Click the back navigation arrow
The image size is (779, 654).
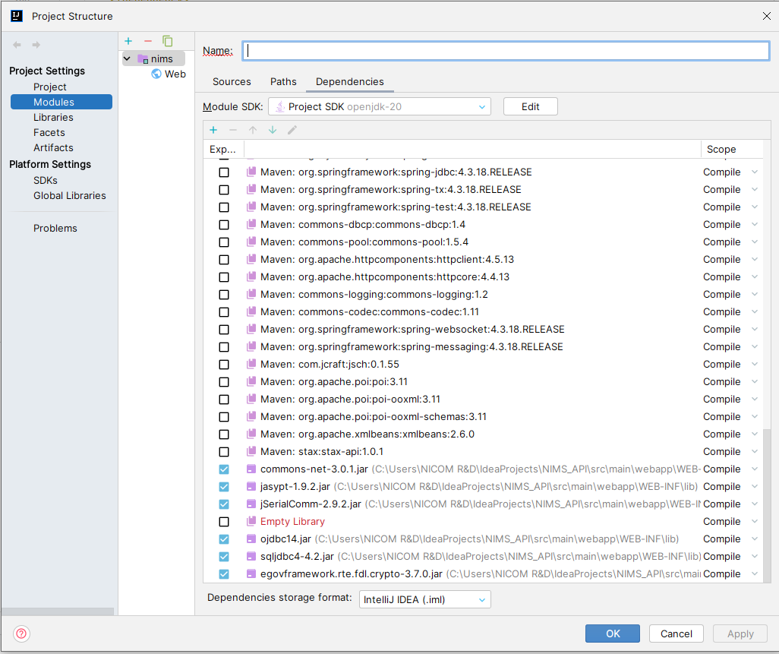click(x=17, y=45)
